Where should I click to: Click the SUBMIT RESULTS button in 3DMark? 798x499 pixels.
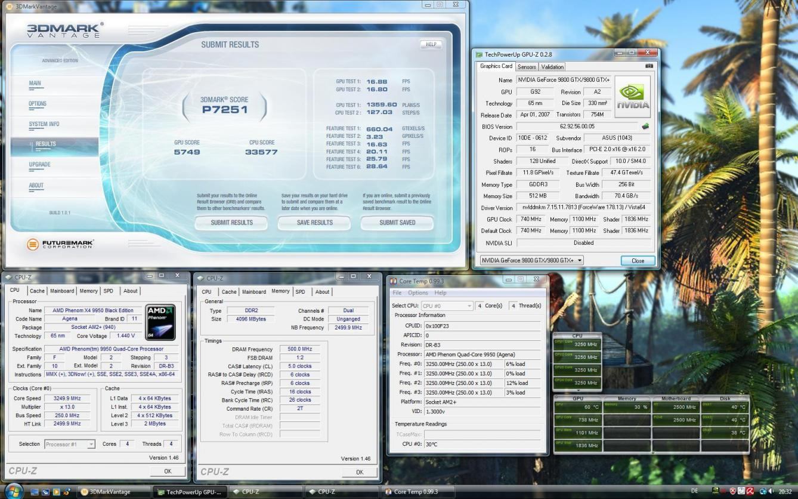click(x=231, y=223)
